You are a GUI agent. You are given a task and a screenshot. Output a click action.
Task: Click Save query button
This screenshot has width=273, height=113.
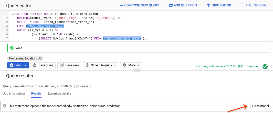click(x=43, y=65)
